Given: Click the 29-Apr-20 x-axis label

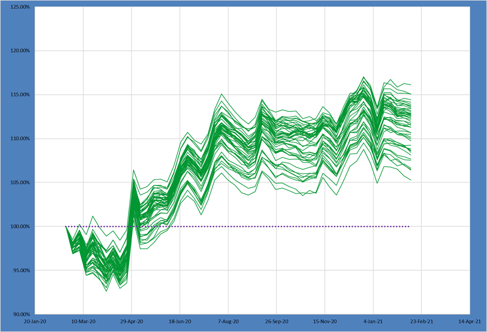Looking at the screenshot, I should click(x=132, y=322).
